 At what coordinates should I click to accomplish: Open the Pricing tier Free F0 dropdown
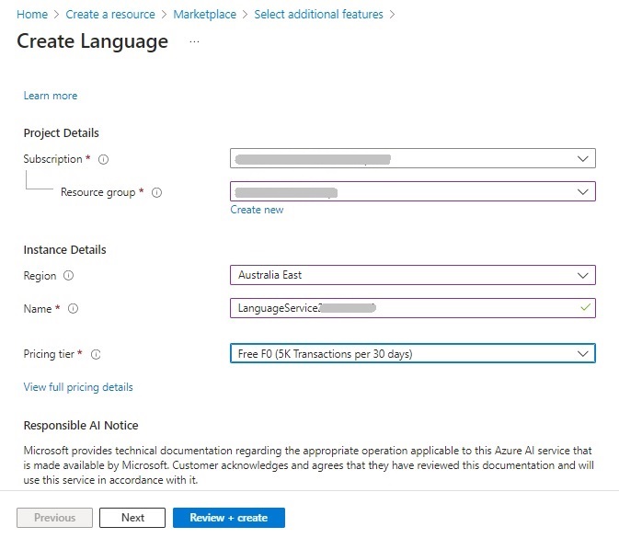point(412,353)
